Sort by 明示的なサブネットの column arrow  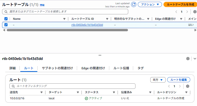point(148,19)
